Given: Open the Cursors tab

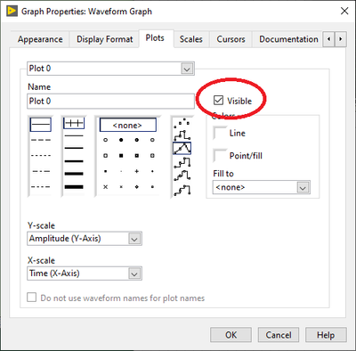Looking at the screenshot, I should (231, 39).
